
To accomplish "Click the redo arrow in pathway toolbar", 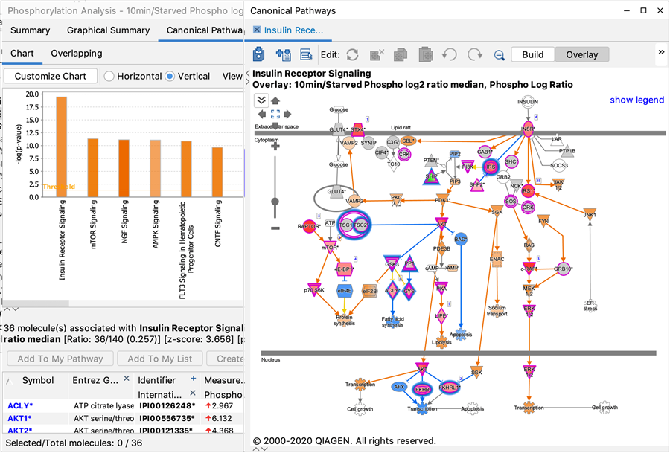I will click(x=474, y=54).
